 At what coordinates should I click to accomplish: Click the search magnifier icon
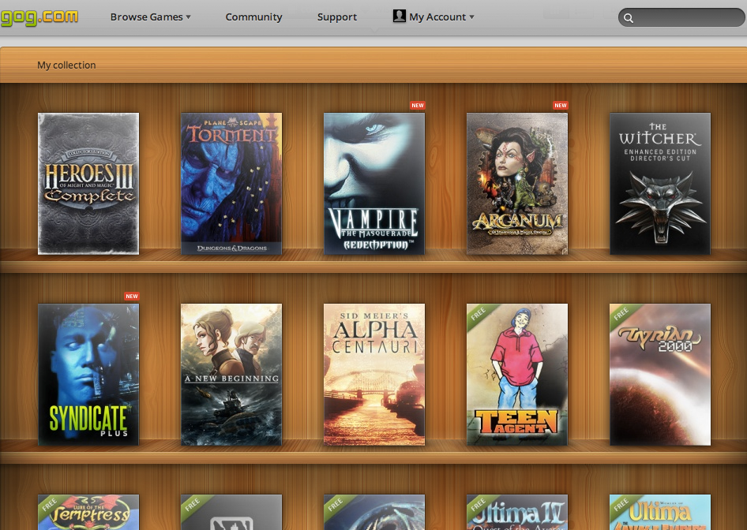click(629, 18)
